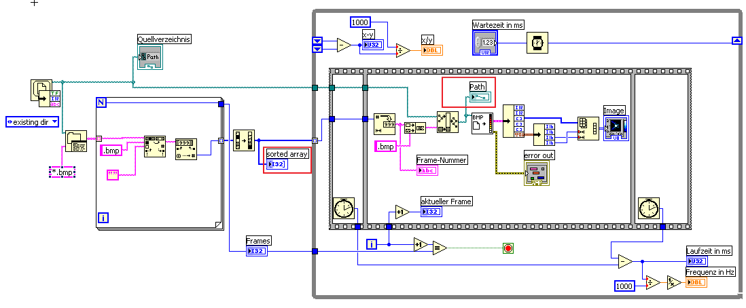The width and height of the screenshot is (746, 308).
Task: Select the Build Path function node
Action: point(448,122)
